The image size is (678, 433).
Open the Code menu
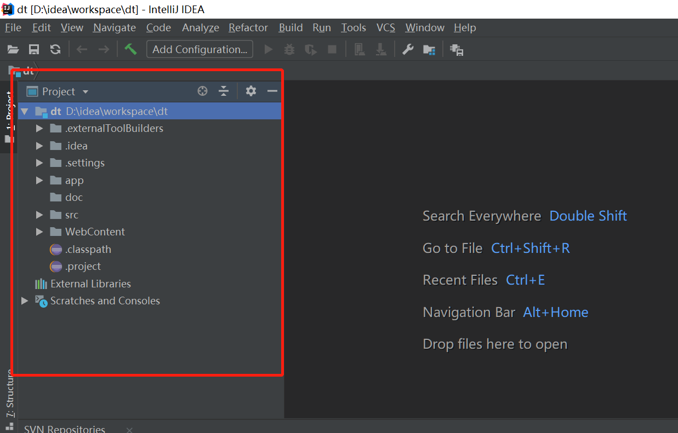(158, 27)
